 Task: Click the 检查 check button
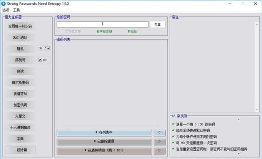coord(158,24)
